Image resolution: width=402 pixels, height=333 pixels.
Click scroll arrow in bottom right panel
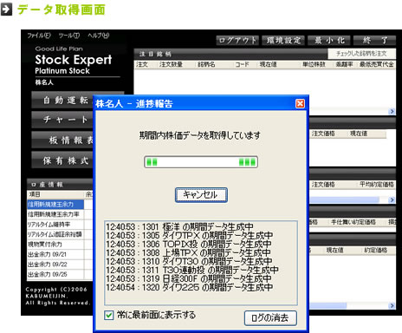coord(392,305)
